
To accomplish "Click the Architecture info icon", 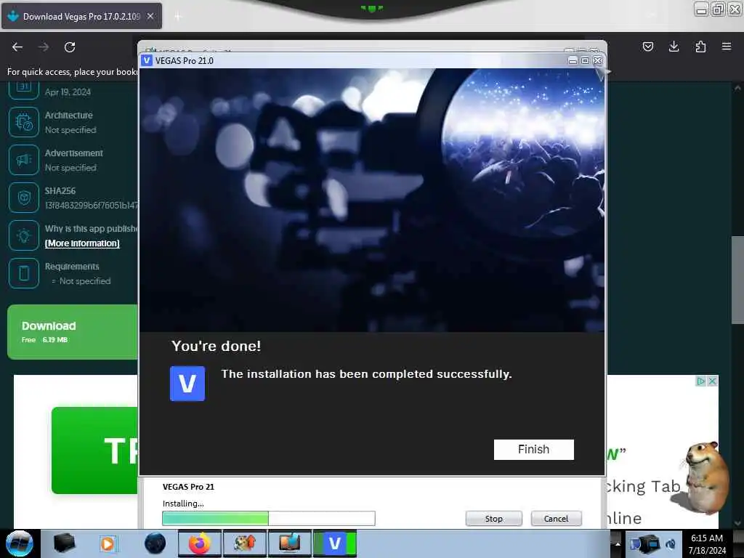I will click(24, 122).
